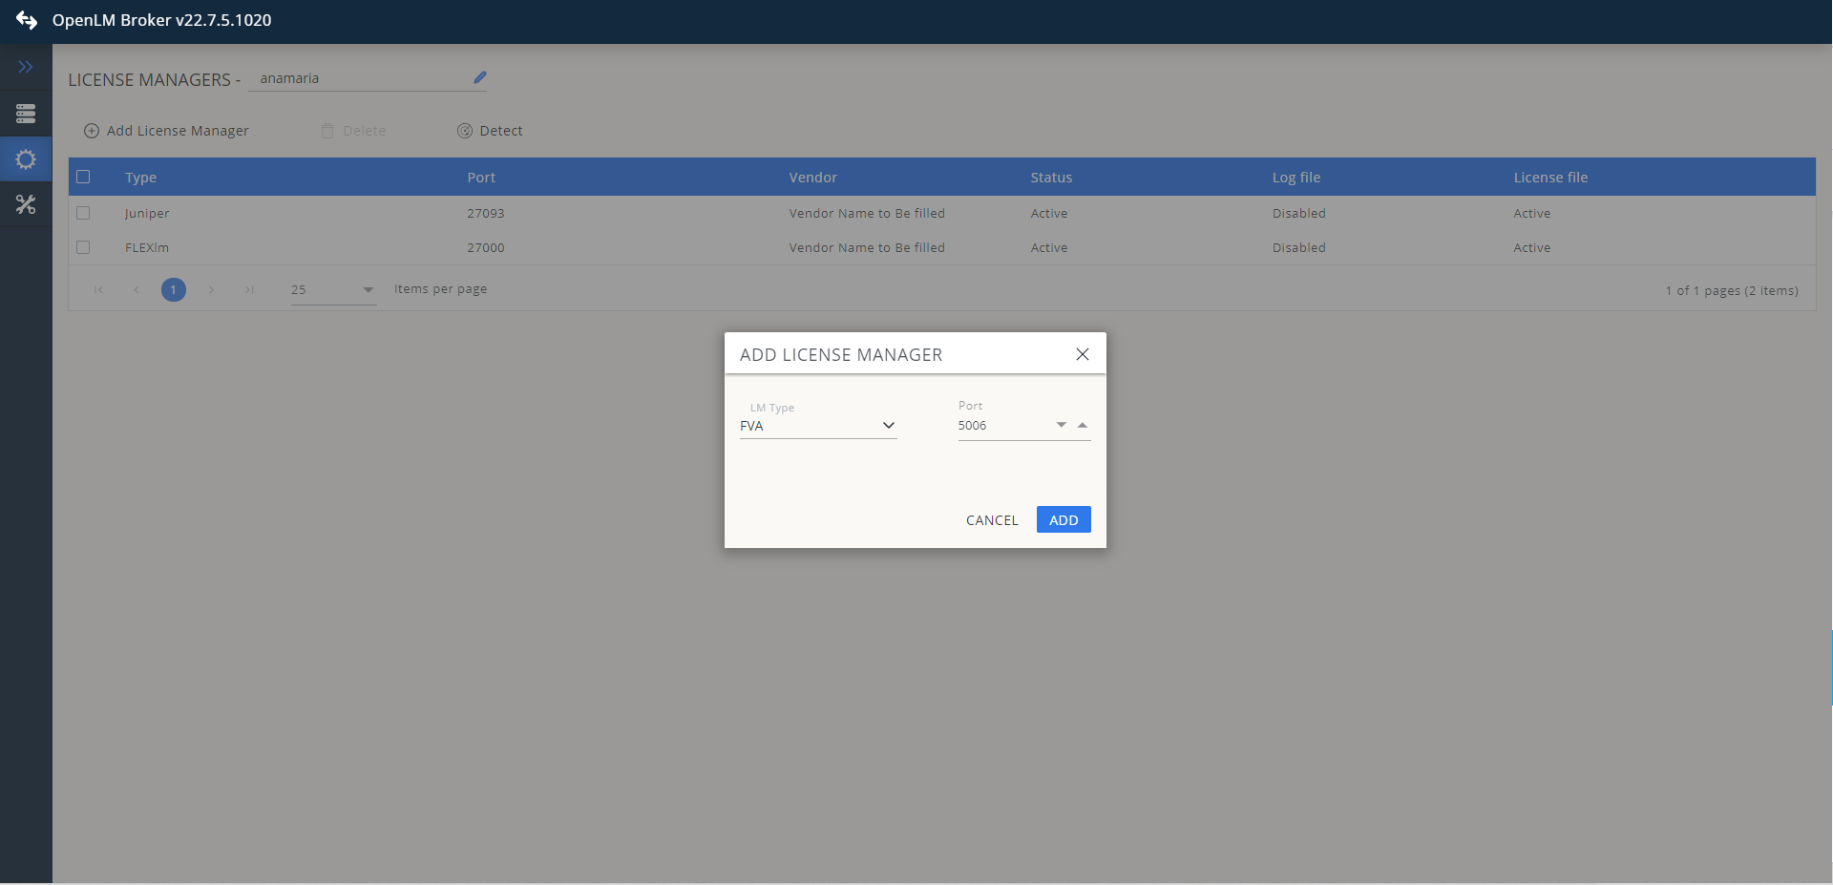Select all rows using the header checkbox

click(x=83, y=177)
